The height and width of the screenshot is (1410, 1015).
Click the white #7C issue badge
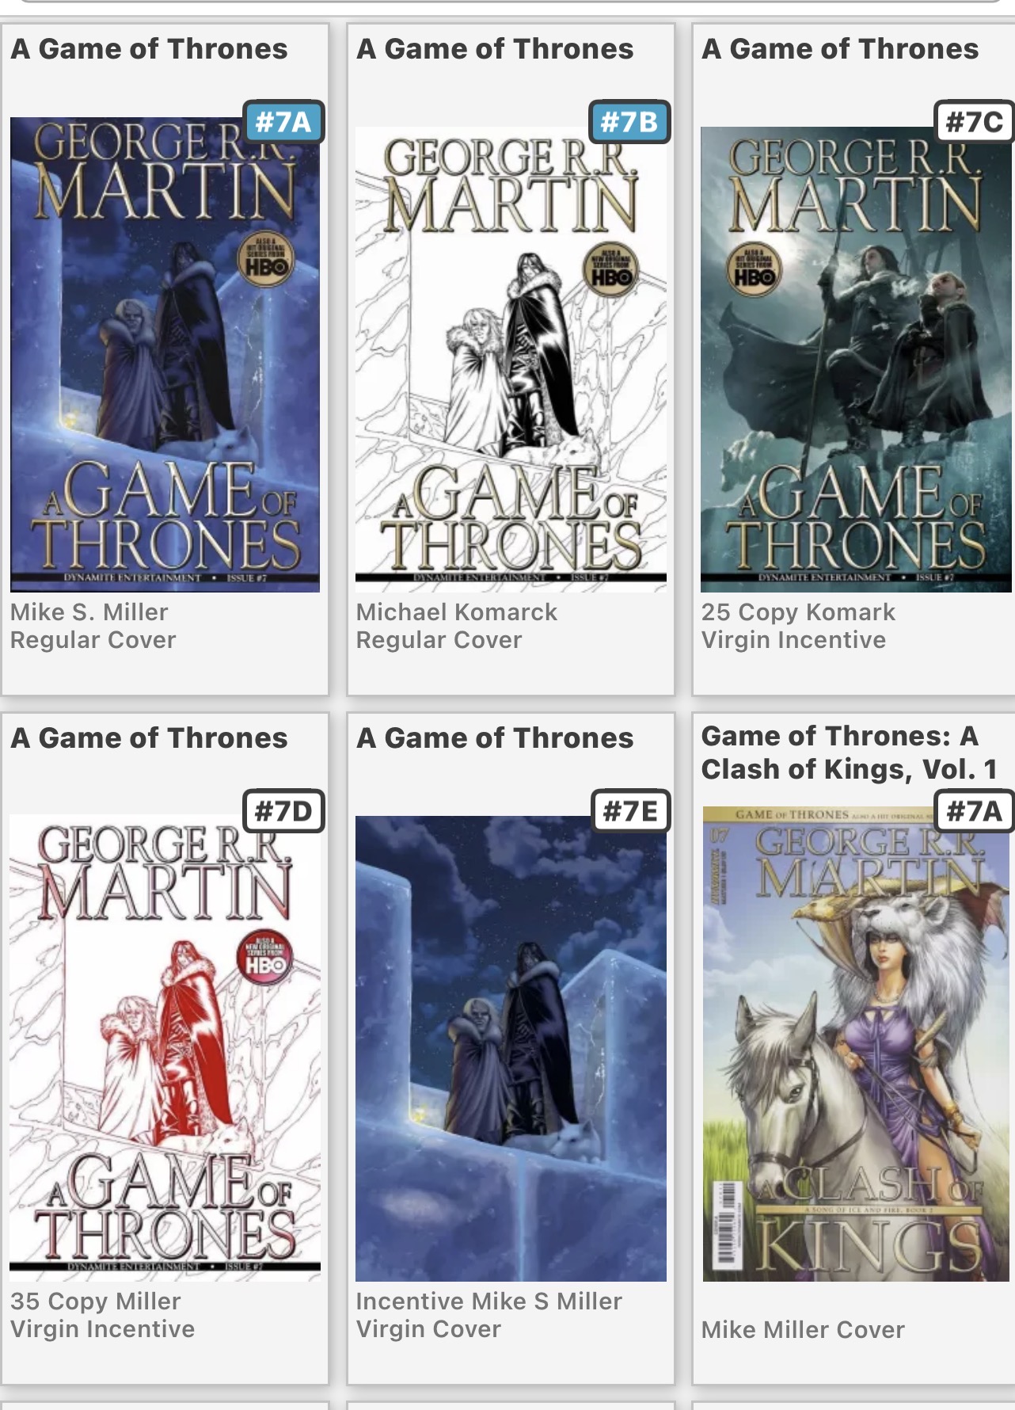(975, 122)
